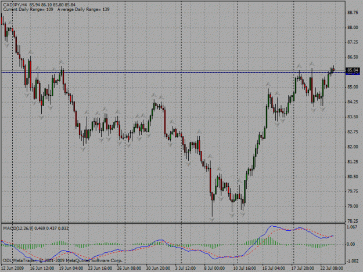Screen dimensions: 363x272
Task: Click the 88.00 price axis label
Action: tap(353, 27)
